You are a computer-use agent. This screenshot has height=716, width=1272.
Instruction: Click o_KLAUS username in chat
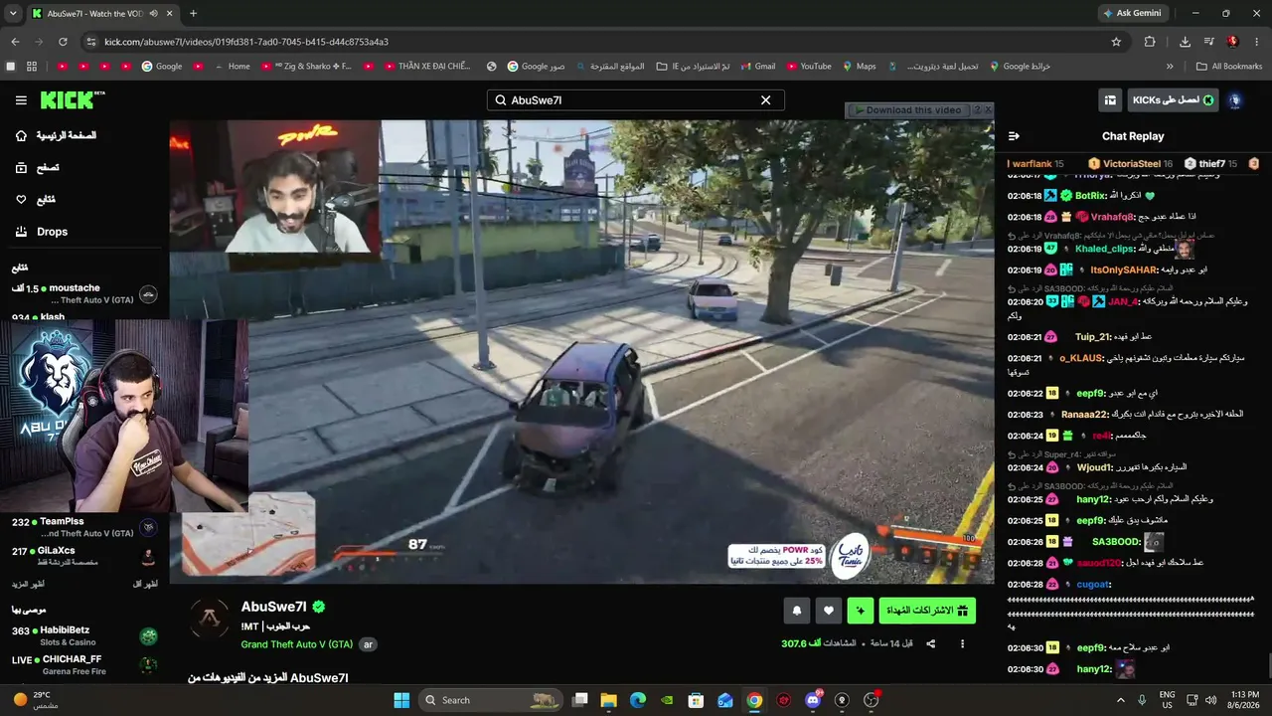(1082, 358)
